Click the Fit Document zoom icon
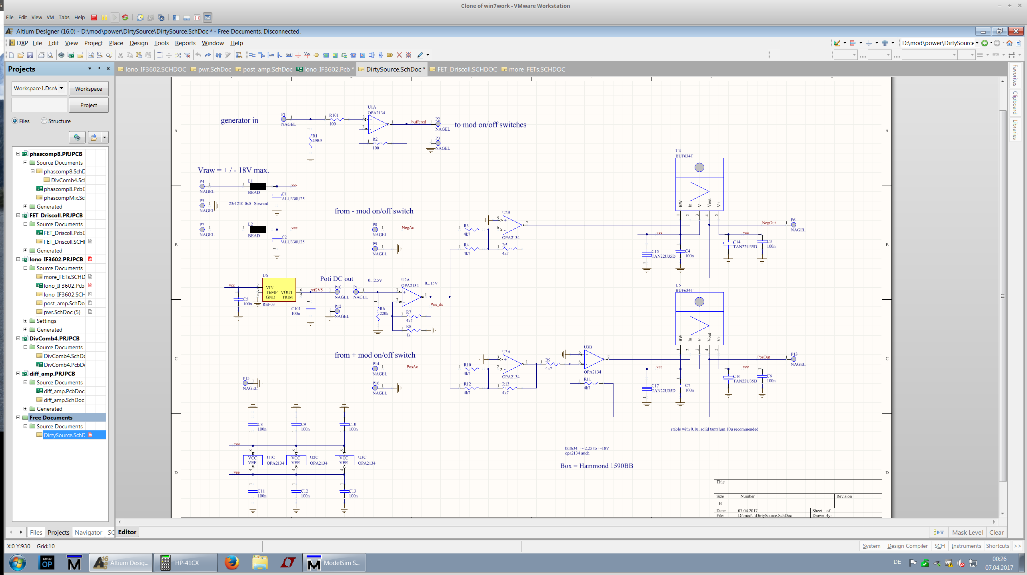Screen dimensions: 1027x575 coord(91,55)
